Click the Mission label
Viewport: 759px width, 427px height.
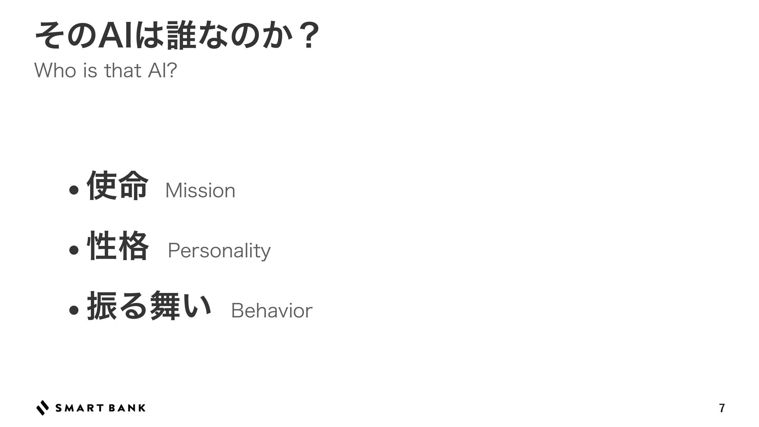(x=200, y=191)
